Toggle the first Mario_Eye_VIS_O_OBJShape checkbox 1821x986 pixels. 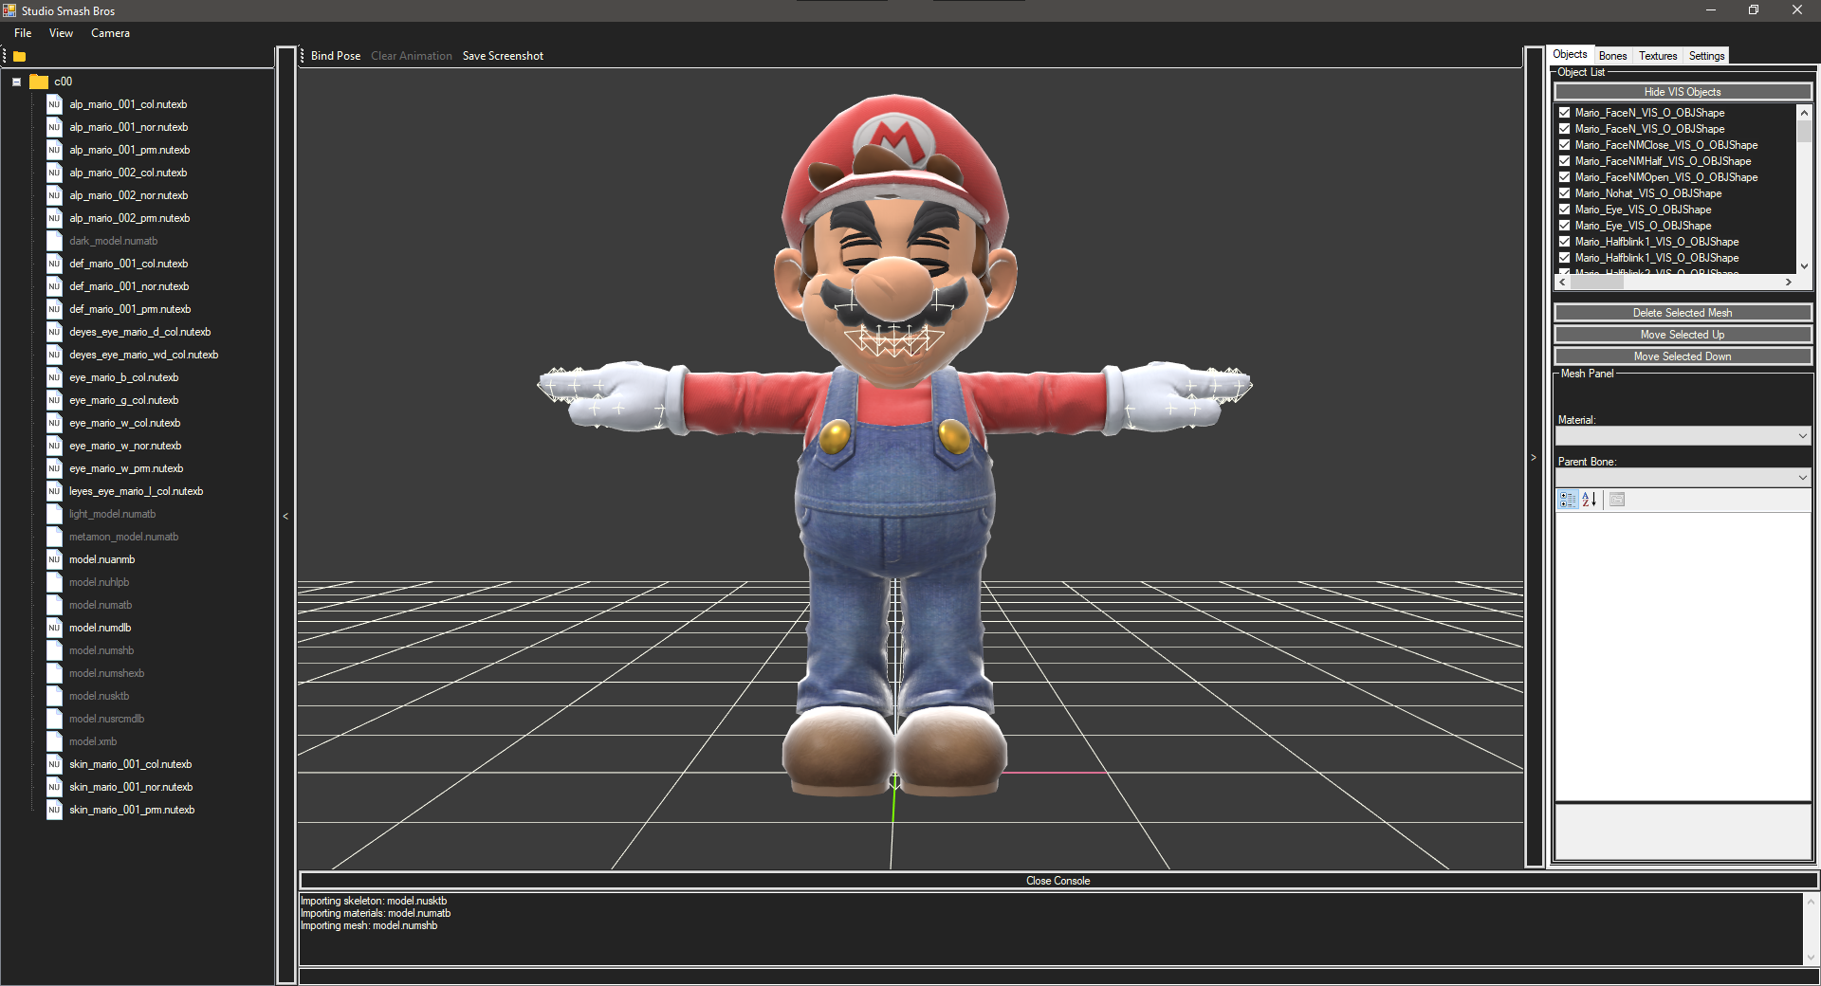click(x=1565, y=210)
